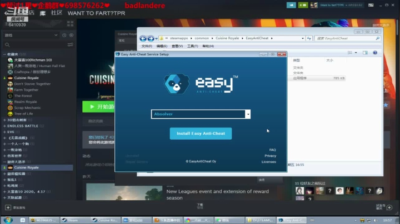Click the Steam big picture mode icon
This screenshot has width=400, height=224.
click(x=371, y=5)
